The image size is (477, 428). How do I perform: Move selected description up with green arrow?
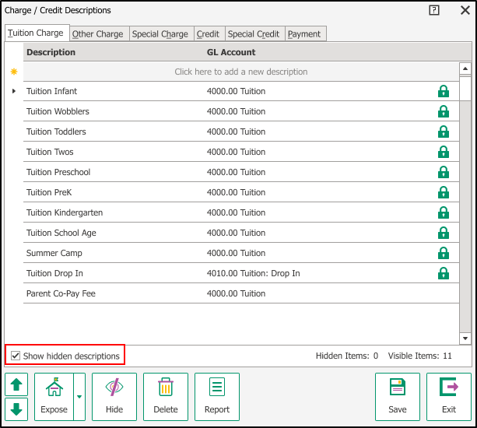tap(16, 384)
